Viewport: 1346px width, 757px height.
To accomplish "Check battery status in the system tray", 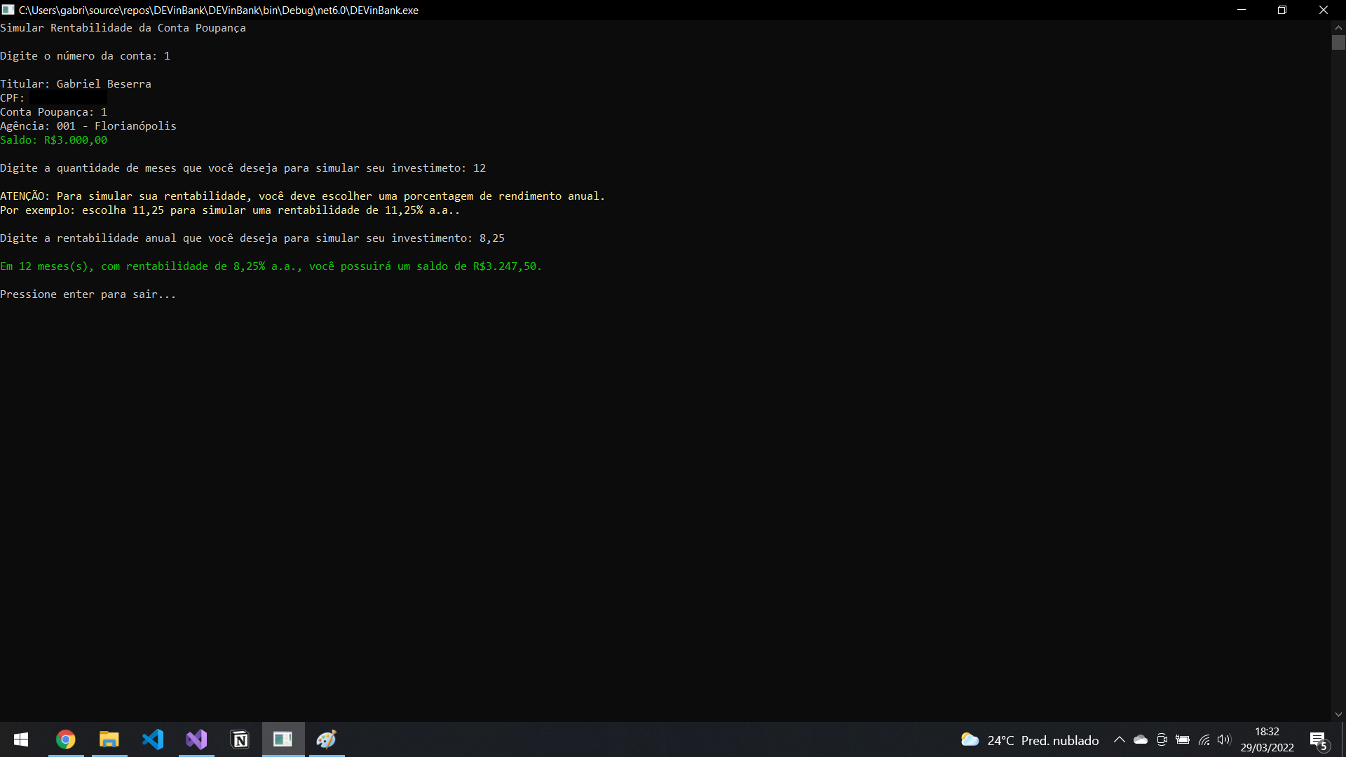I will click(x=1183, y=739).
